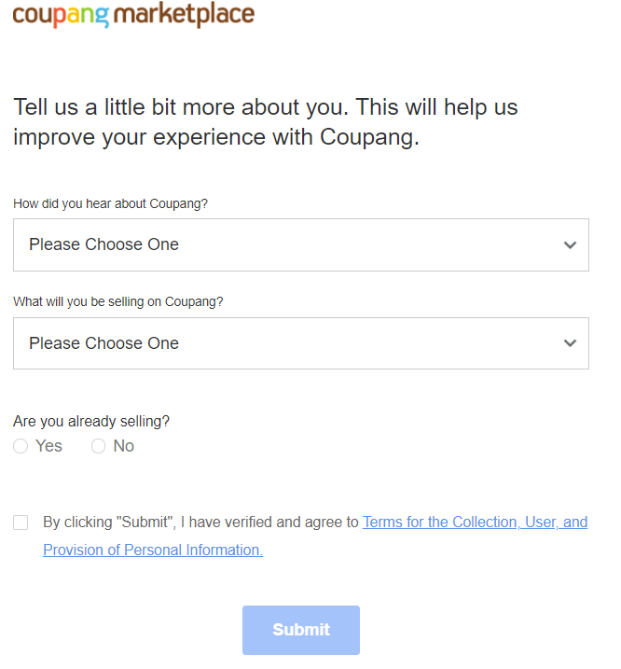Click the Coupang marketplace logo
The image size is (621, 669).
(133, 15)
